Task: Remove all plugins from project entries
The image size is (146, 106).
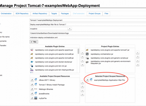Action: [82, 65]
